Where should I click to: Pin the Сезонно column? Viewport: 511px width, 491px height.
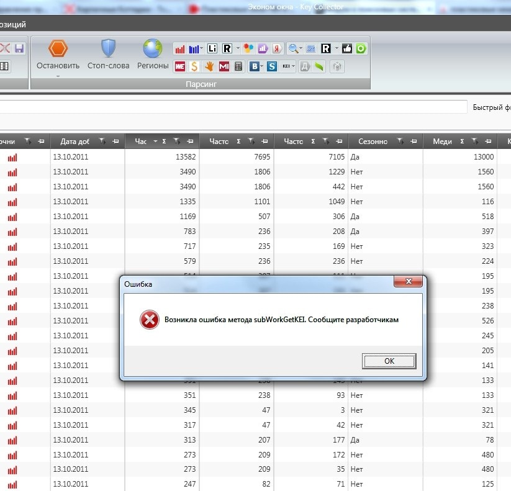pyautogui.click(x=413, y=142)
